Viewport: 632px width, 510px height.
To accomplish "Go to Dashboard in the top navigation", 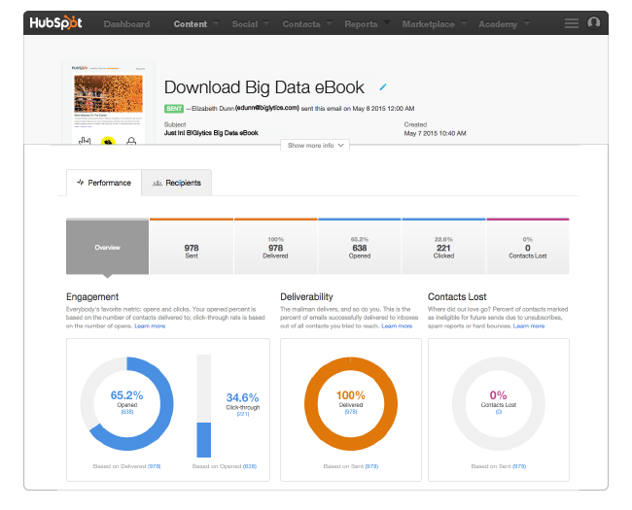I will pyautogui.click(x=126, y=24).
